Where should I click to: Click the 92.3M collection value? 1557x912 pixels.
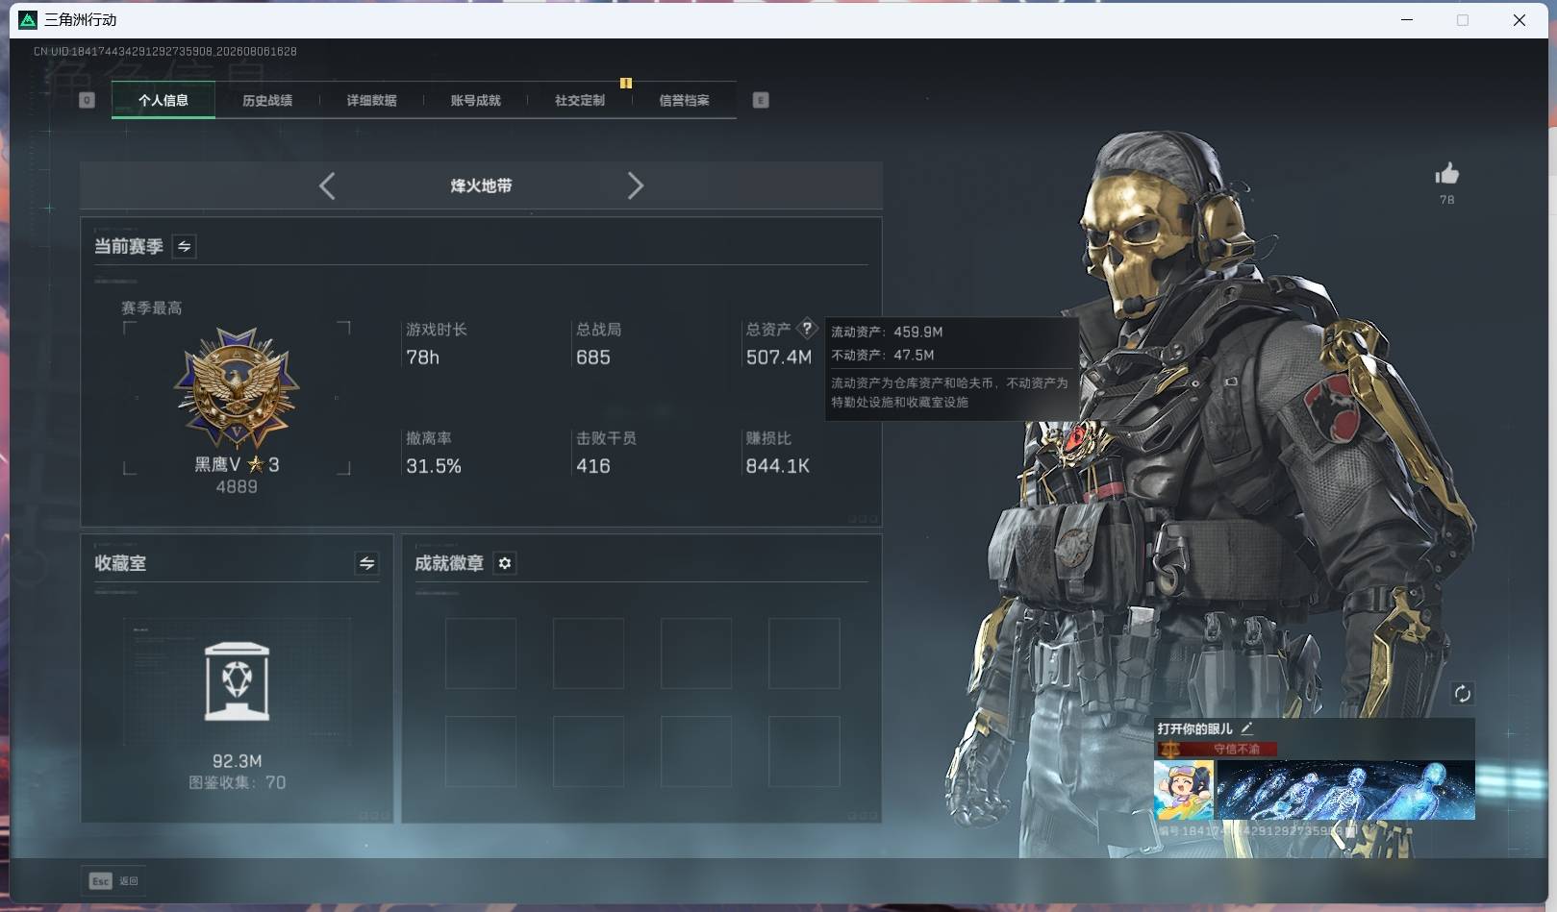tap(237, 761)
